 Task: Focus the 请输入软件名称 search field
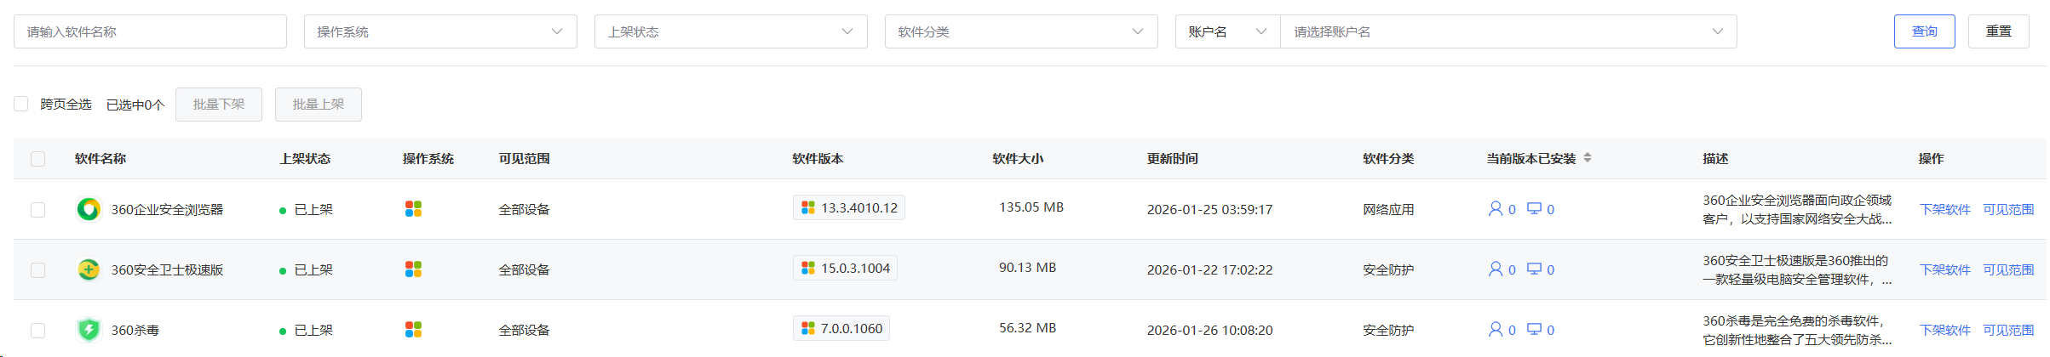coord(150,31)
